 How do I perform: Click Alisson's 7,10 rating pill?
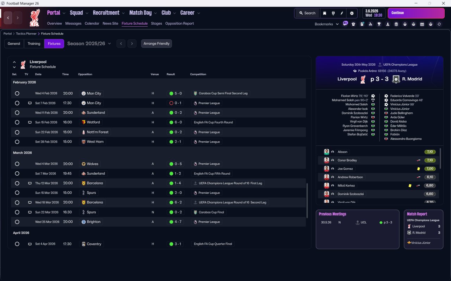(x=430, y=152)
